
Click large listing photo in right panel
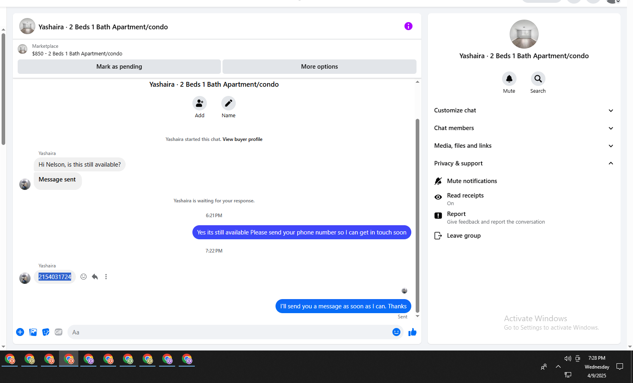524,34
